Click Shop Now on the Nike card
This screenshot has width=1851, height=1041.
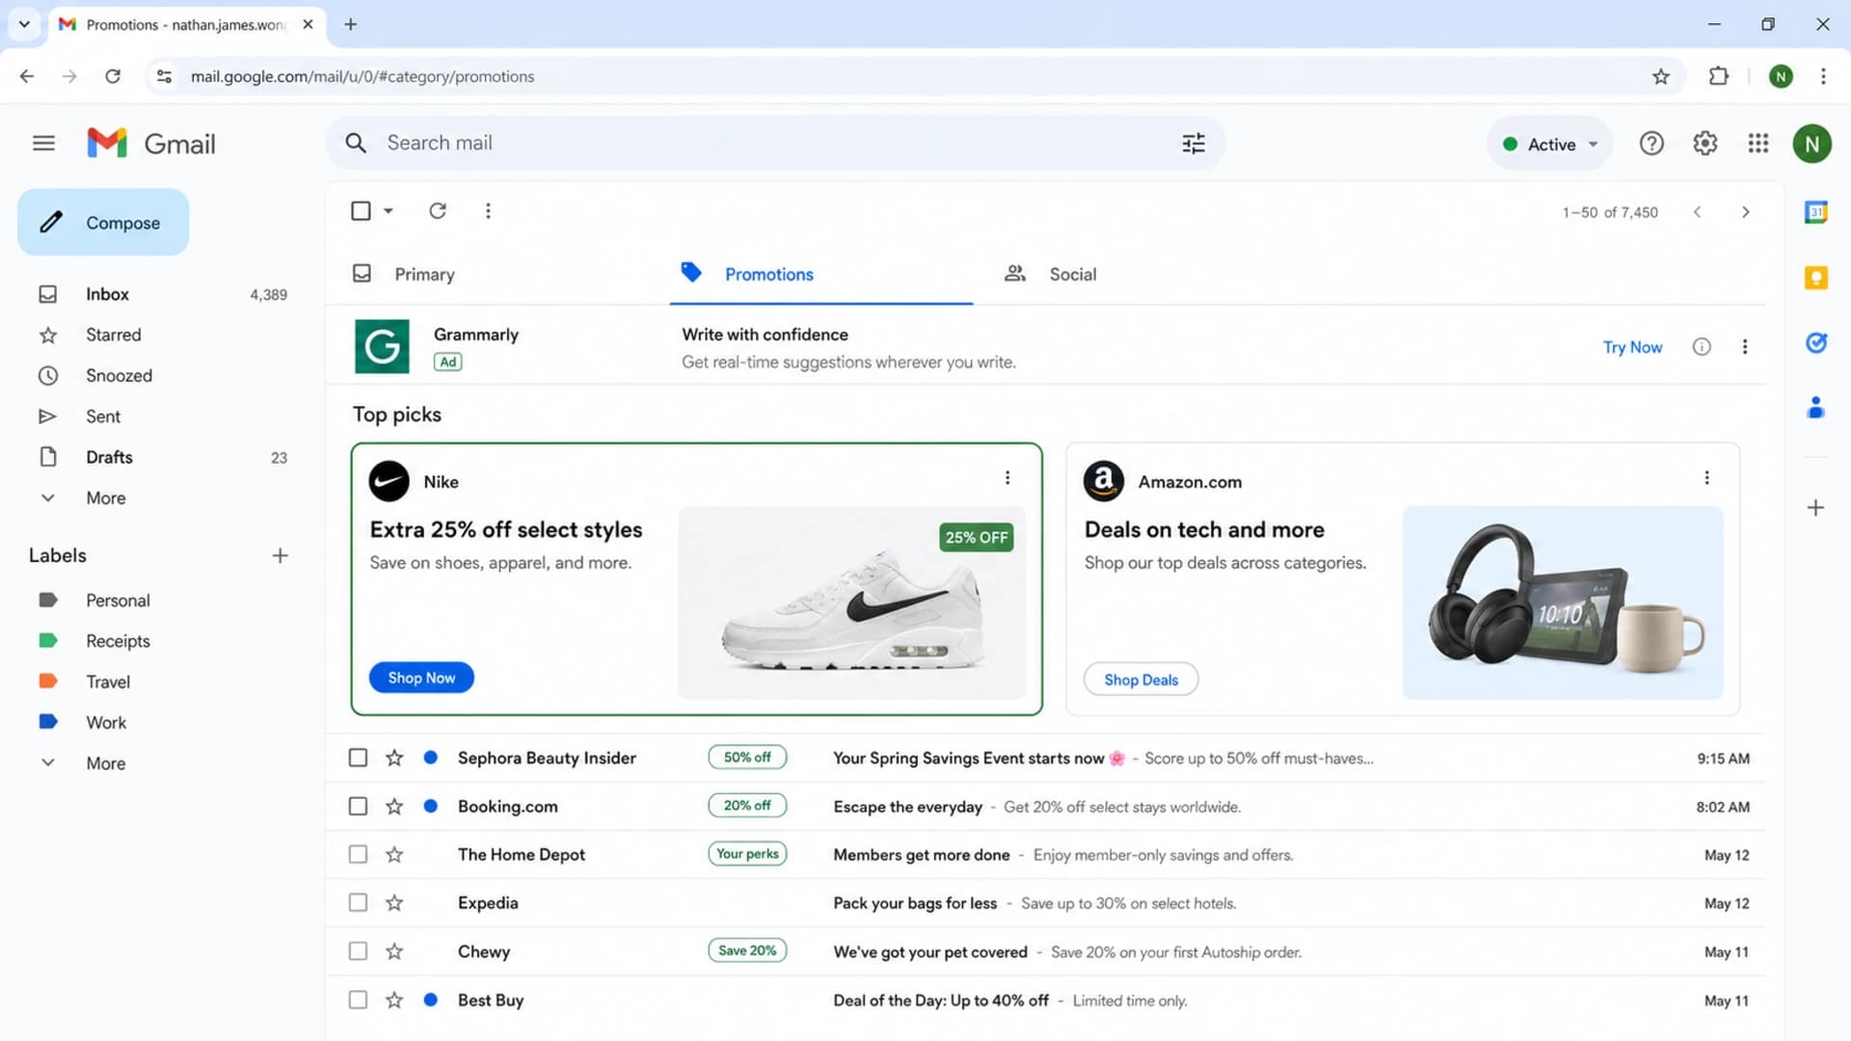421,679
